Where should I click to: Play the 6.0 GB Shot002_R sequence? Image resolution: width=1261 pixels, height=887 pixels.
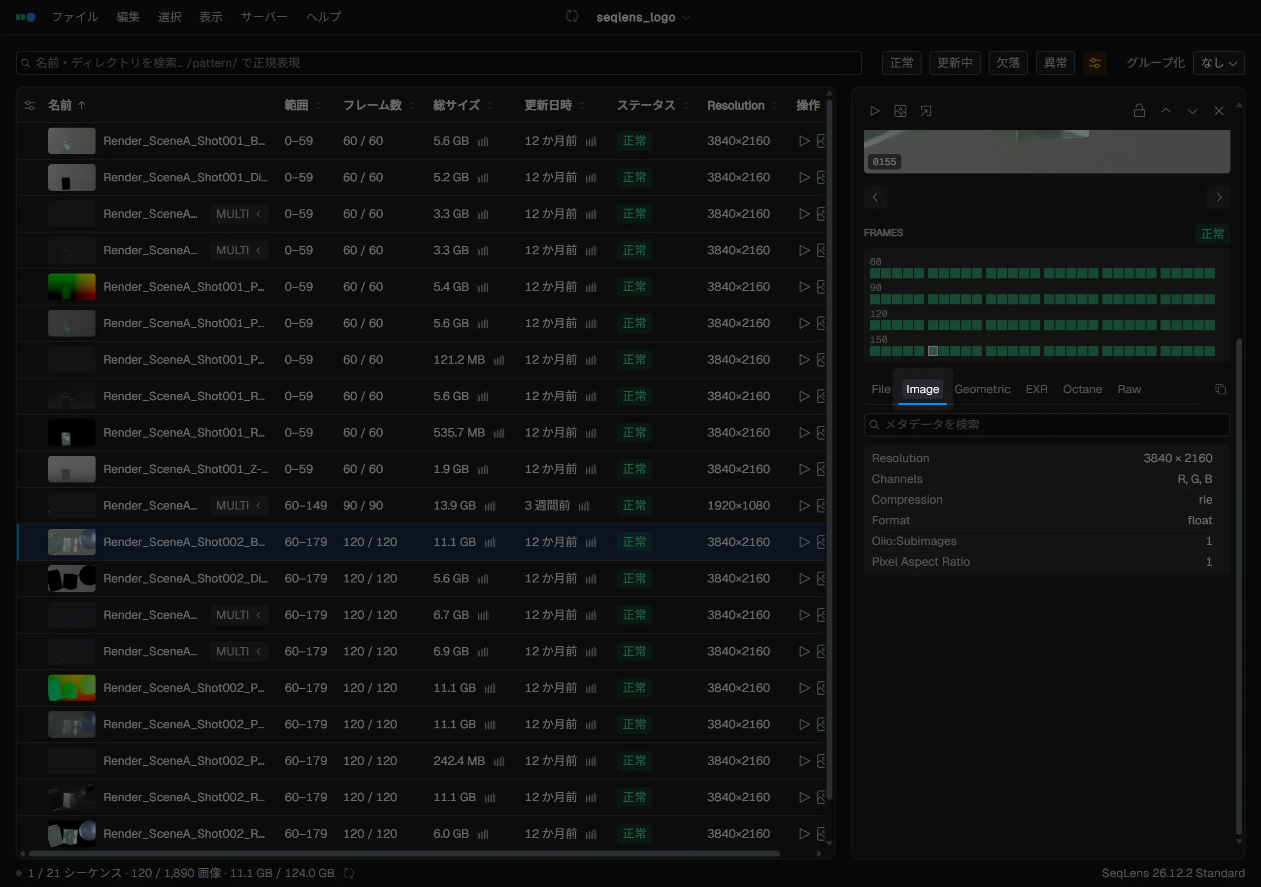[804, 834]
